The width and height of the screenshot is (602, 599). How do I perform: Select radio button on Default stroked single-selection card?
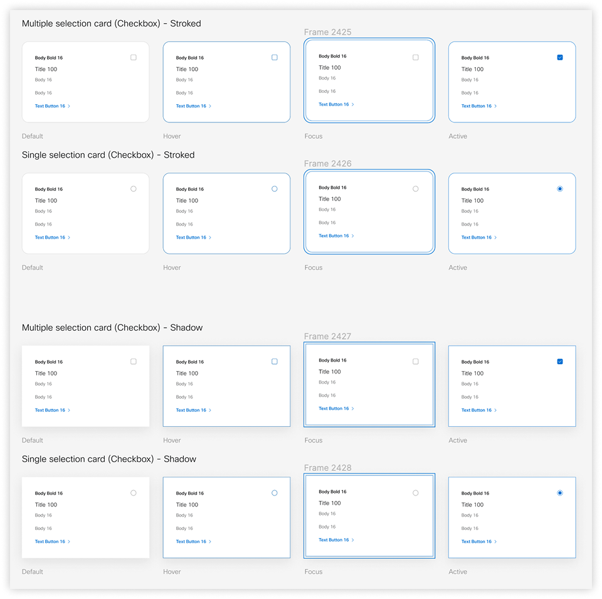tap(134, 189)
